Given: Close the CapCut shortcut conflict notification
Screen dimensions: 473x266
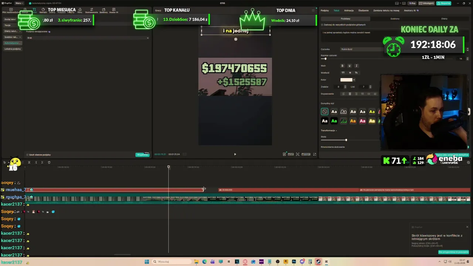Looking at the screenshot, I should click(467, 227).
